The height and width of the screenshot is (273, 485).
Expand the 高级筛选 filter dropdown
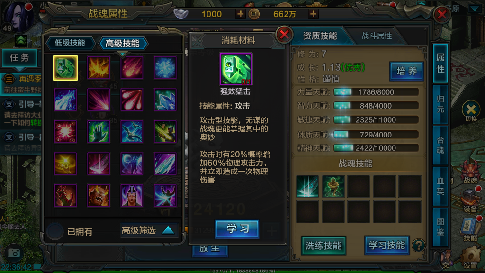coord(149,231)
